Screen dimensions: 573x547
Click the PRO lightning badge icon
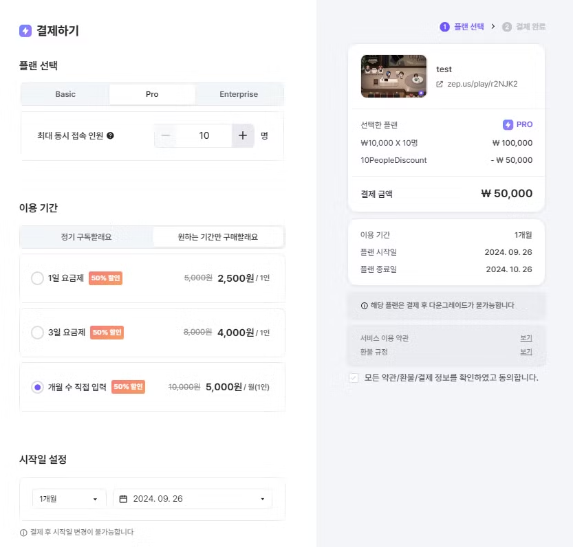(508, 124)
